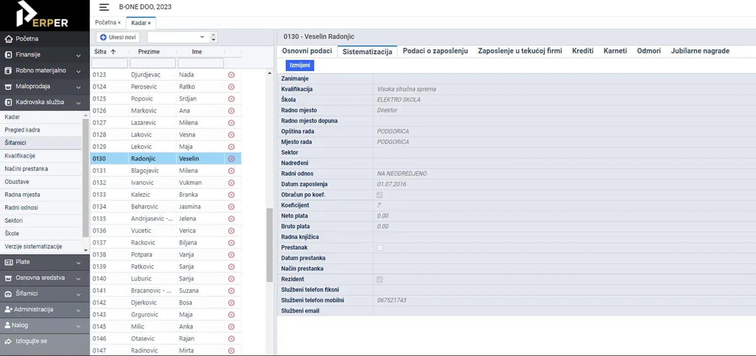The height and width of the screenshot is (356, 756).
Task: Expand Robno materijalno menu
Action: [x=45, y=71]
